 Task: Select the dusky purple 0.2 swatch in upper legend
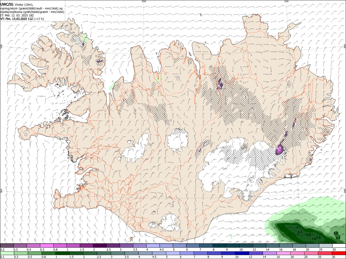click(x=7, y=246)
